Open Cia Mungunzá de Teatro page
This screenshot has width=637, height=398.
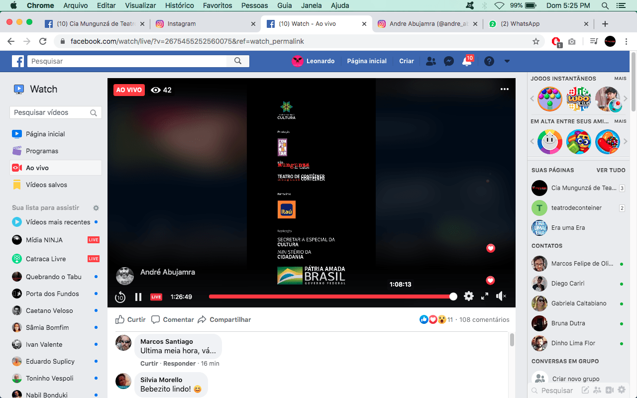coord(577,188)
